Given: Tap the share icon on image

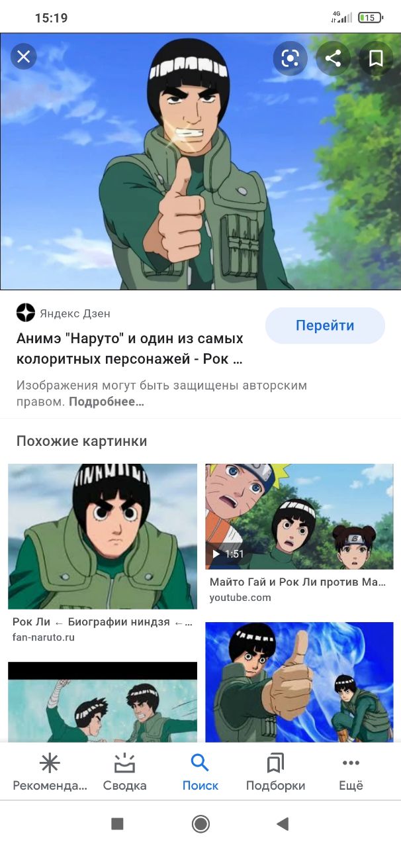Looking at the screenshot, I should (333, 58).
